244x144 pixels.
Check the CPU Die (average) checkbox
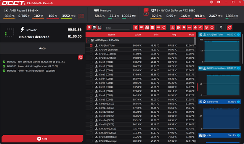[x=91, y=50]
